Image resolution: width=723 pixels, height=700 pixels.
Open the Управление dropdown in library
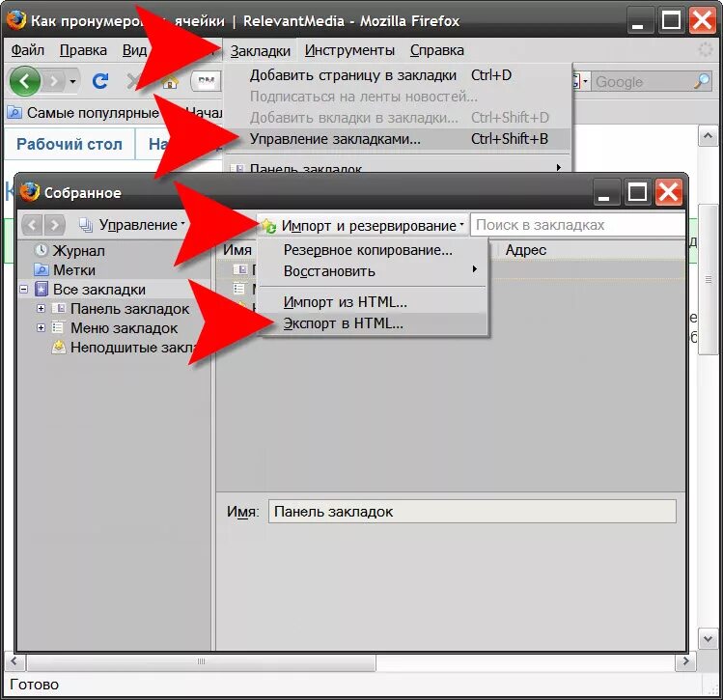click(x=133, y=225)
